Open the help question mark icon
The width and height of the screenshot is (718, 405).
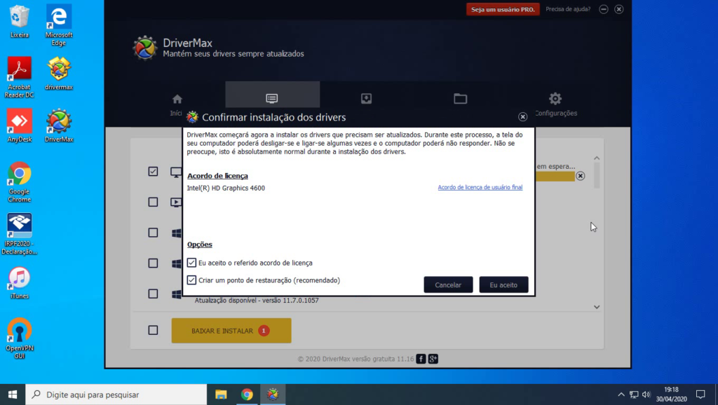604,9
